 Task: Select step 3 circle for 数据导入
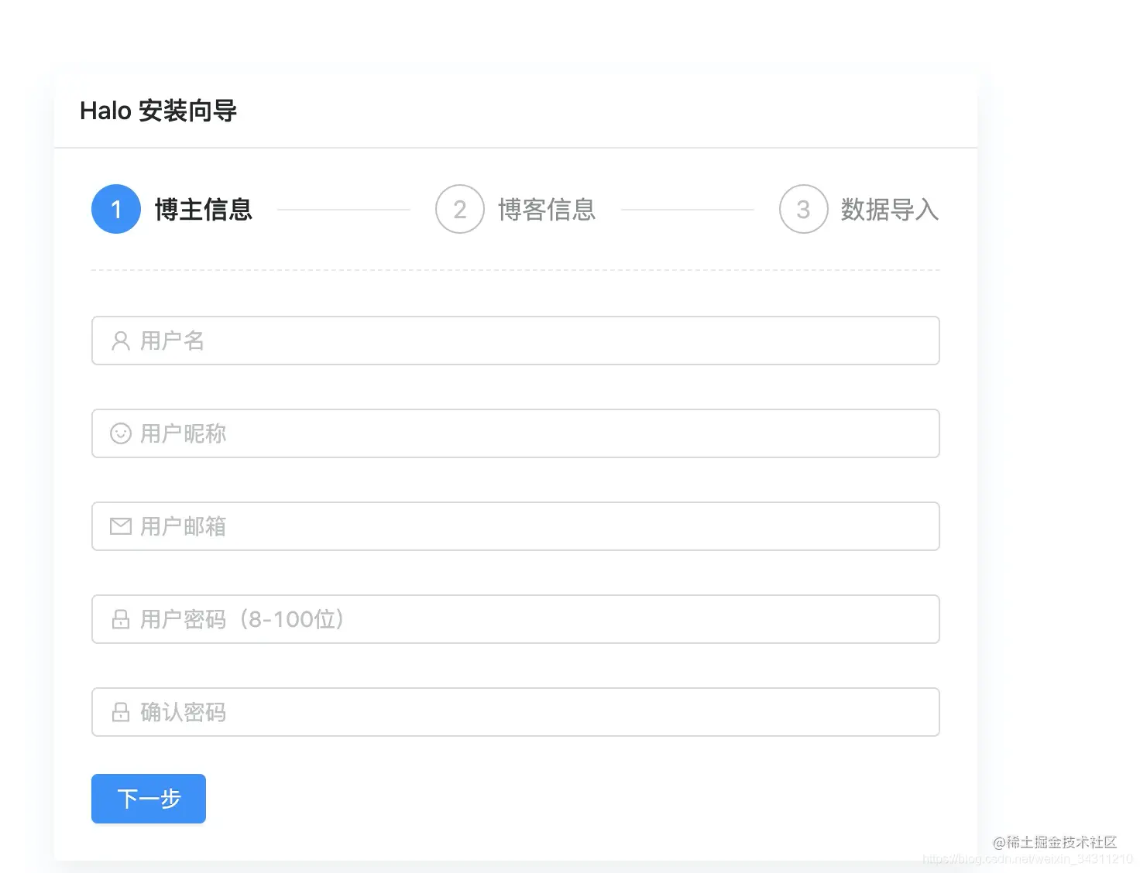tap(804, 209)
